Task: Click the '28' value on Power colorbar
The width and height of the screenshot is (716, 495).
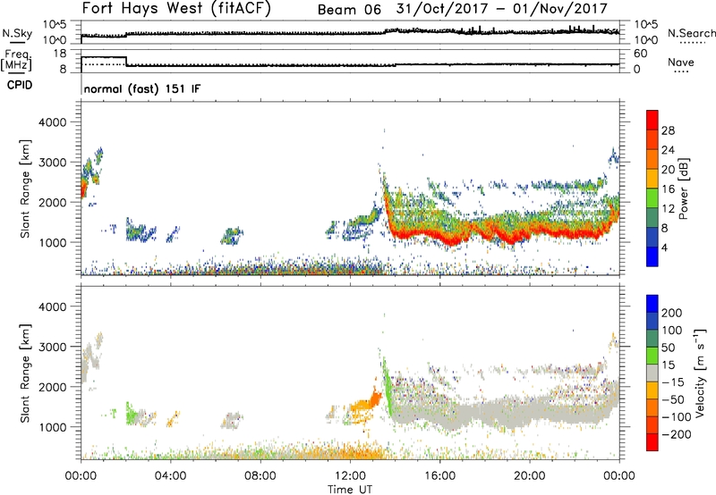Action: click(668, 130)
